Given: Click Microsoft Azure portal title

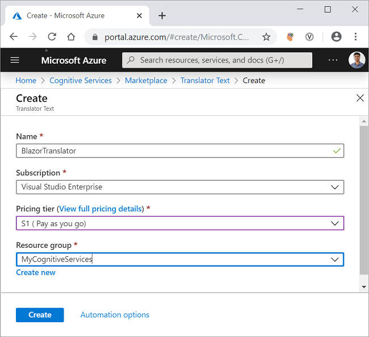Looking at the screenshot, I should coord(74,60).
